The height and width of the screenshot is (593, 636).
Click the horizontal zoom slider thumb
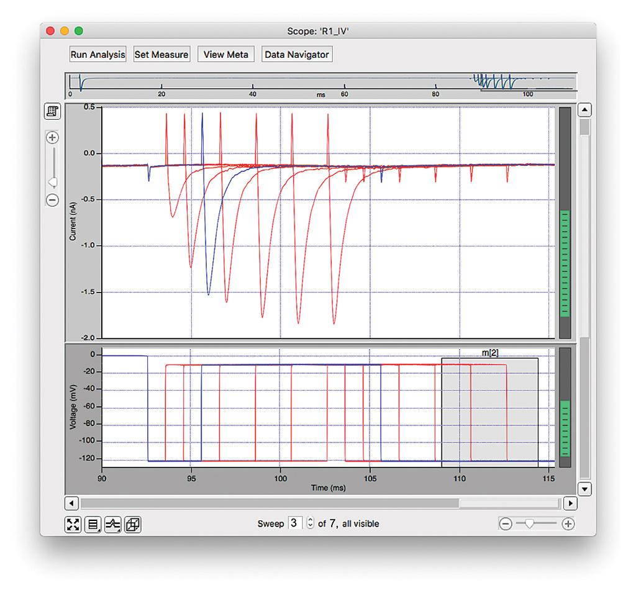coord(529,523)
